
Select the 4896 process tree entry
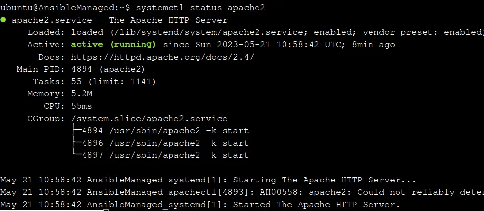pyautogui.click(x=165, y=143)
